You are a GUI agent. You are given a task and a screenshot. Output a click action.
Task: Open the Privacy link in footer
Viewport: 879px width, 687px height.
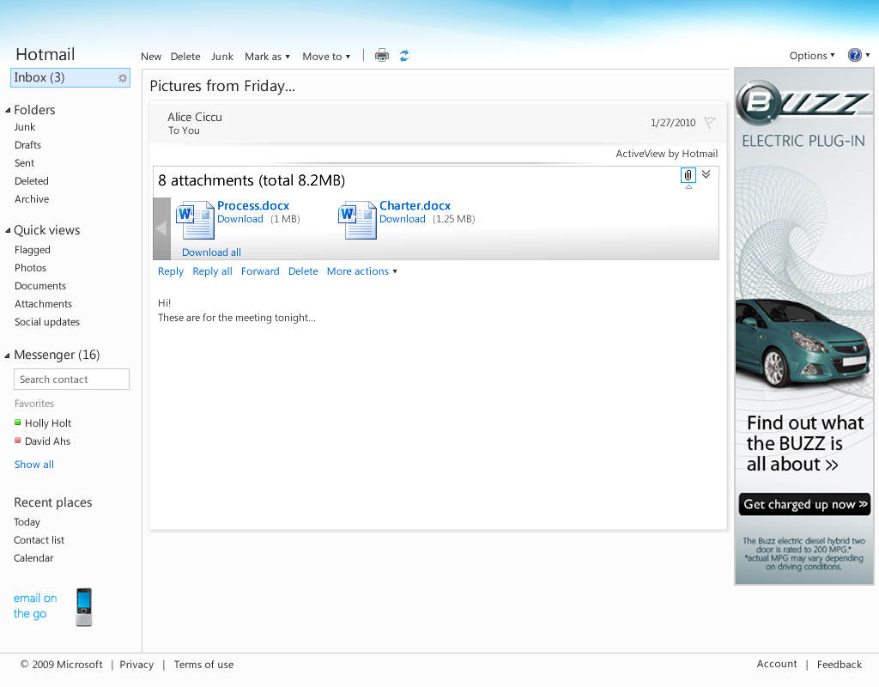(x=136, y=665)
